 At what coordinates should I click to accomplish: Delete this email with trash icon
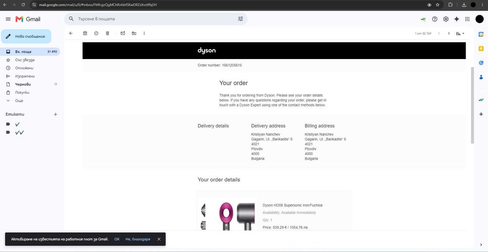pyautogui.click(x=107, y=33)
